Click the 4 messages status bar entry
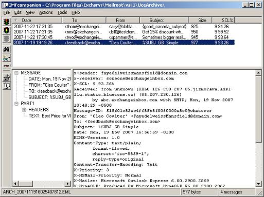Image resolution: width=264 pixels, height=197 pixels. pyautogui.click(x=231, y=192)
